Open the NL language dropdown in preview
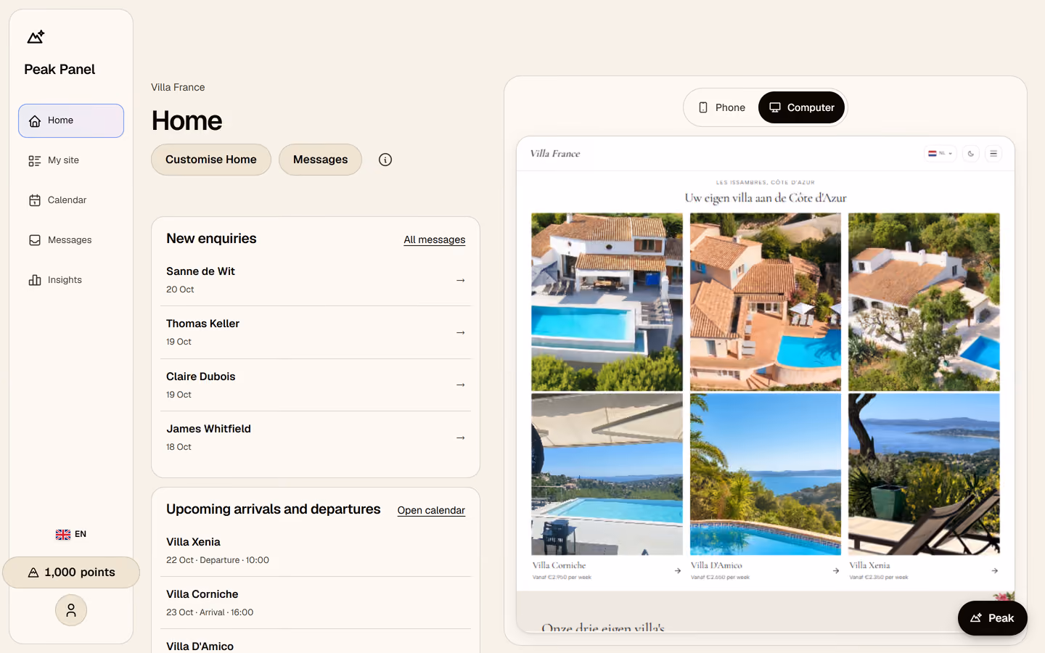 pyautogui.click(x=940, y=154)
